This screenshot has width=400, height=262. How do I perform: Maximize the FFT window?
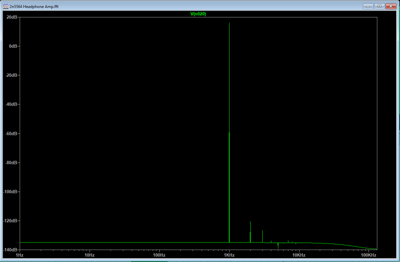(379, 7)
